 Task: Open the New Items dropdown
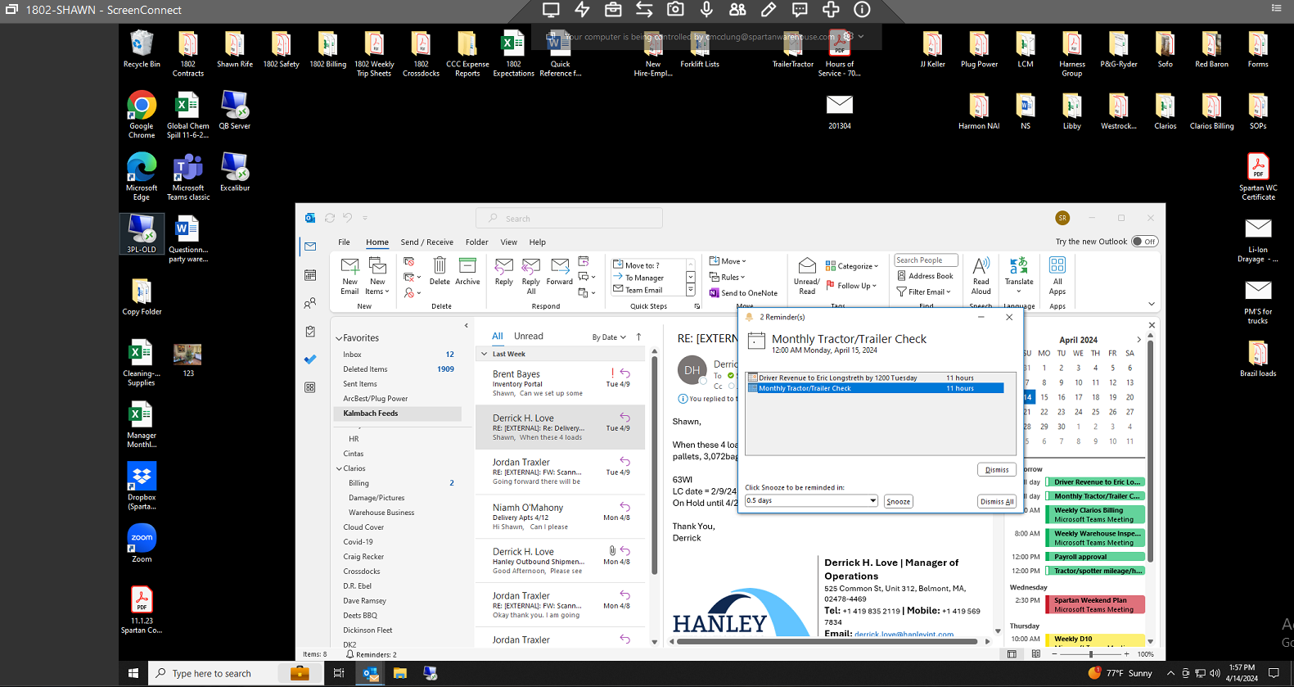[377, 276]
